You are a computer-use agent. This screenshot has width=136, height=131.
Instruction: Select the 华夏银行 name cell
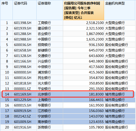click(x=50, y=105)
